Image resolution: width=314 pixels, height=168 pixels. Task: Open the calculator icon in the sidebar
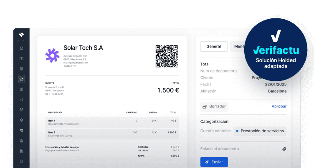click(21, 89)
